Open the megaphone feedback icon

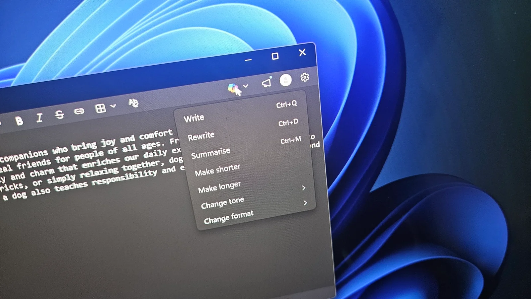pyautogui.click(x=266, y=83)
